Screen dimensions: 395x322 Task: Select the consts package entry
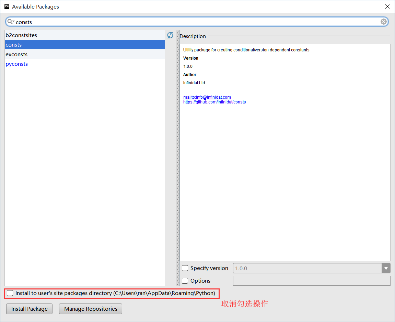click(x=14, y=45)
